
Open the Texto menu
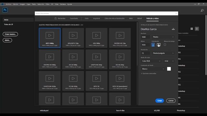point(34,4)
